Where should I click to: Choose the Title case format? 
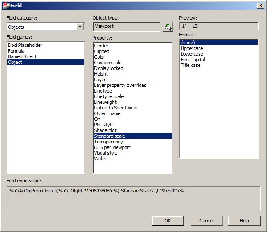click(219, 65)
